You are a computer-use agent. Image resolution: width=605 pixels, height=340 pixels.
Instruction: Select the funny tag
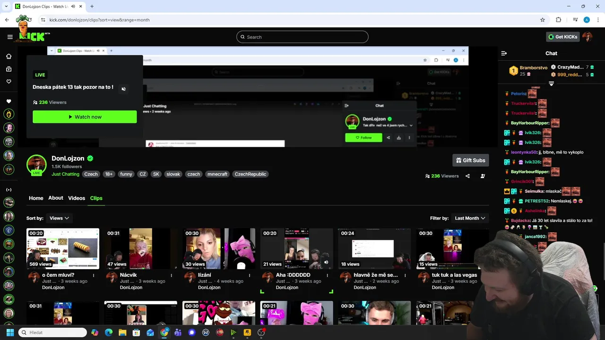126,174
